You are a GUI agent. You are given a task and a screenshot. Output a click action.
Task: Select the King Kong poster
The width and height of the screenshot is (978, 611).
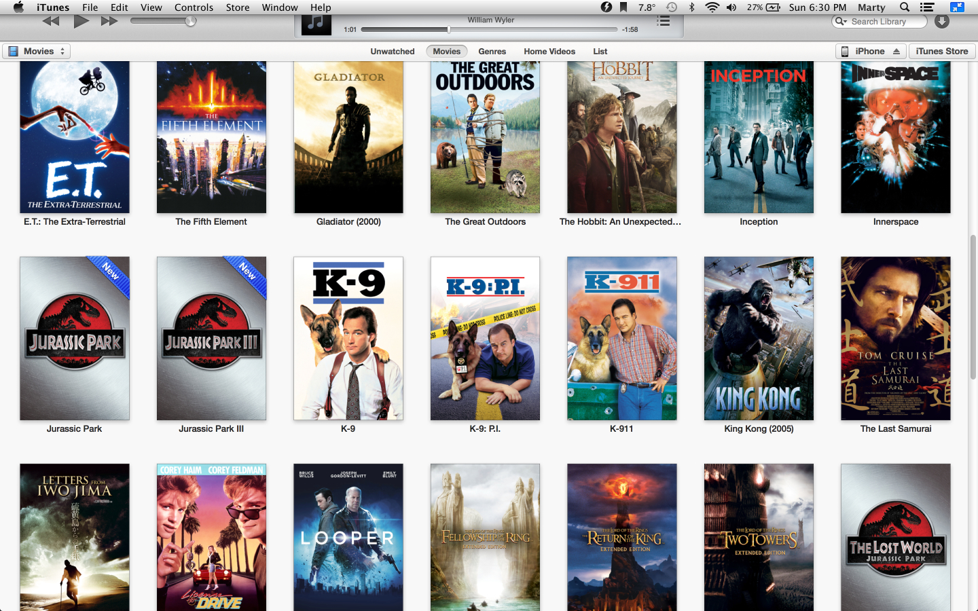coord(759,338)
